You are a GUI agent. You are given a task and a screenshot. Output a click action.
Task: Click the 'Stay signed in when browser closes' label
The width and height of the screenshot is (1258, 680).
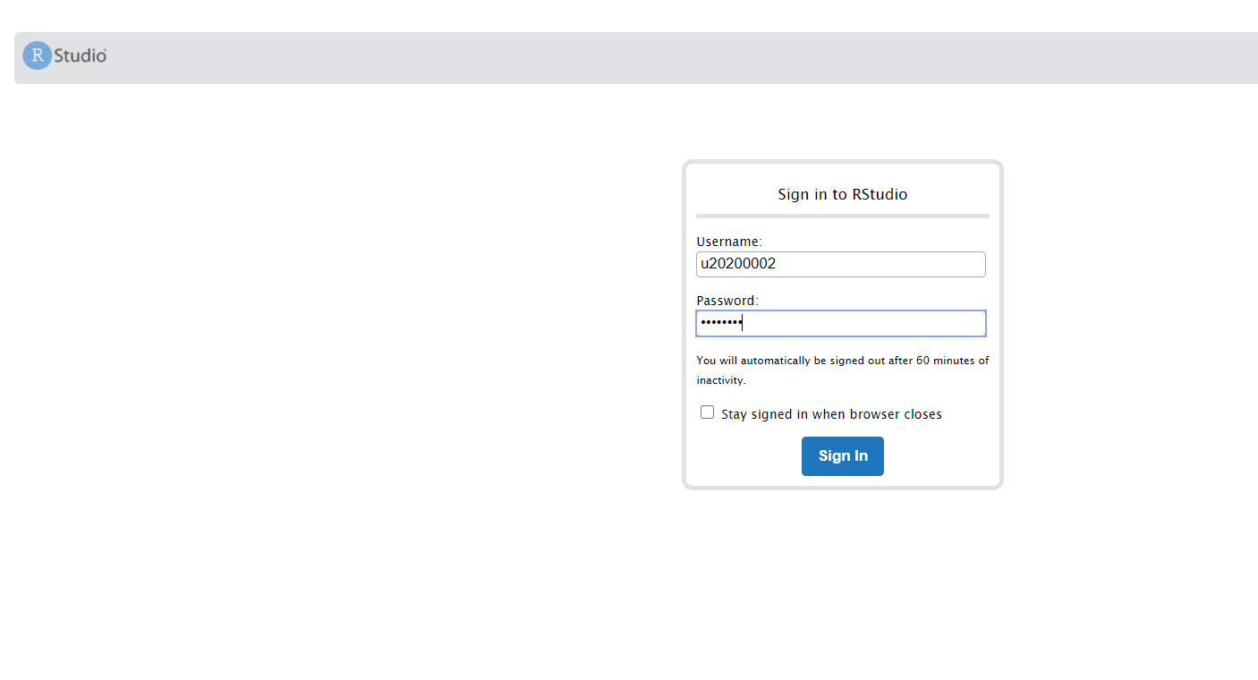831,414
